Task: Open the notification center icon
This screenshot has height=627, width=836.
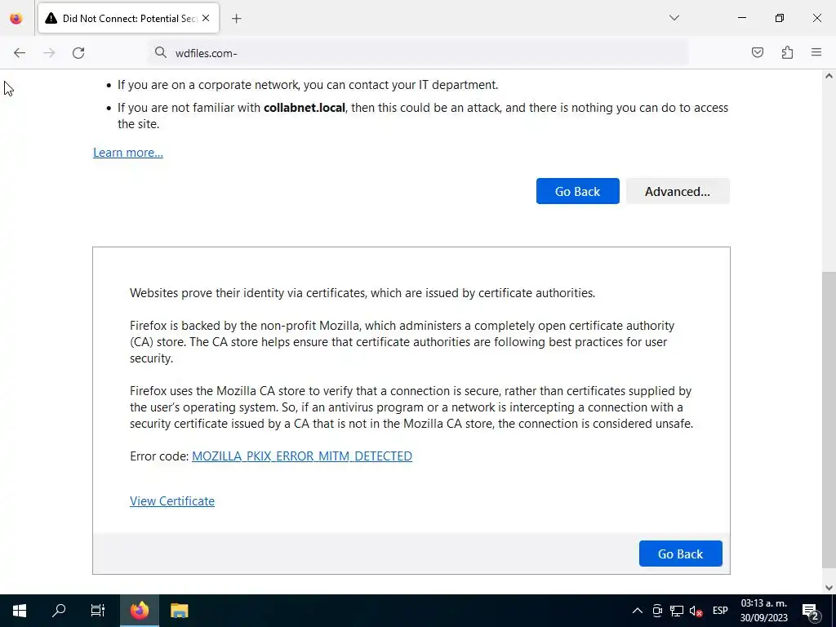Action: 811,611
